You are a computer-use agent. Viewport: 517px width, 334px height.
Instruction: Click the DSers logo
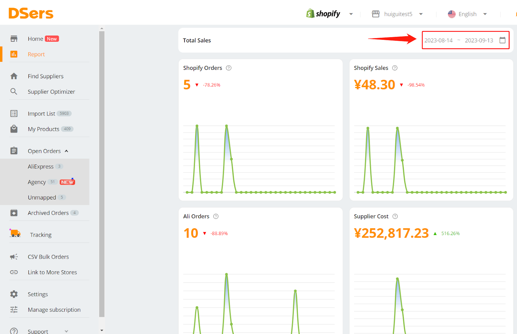point(31,14)
